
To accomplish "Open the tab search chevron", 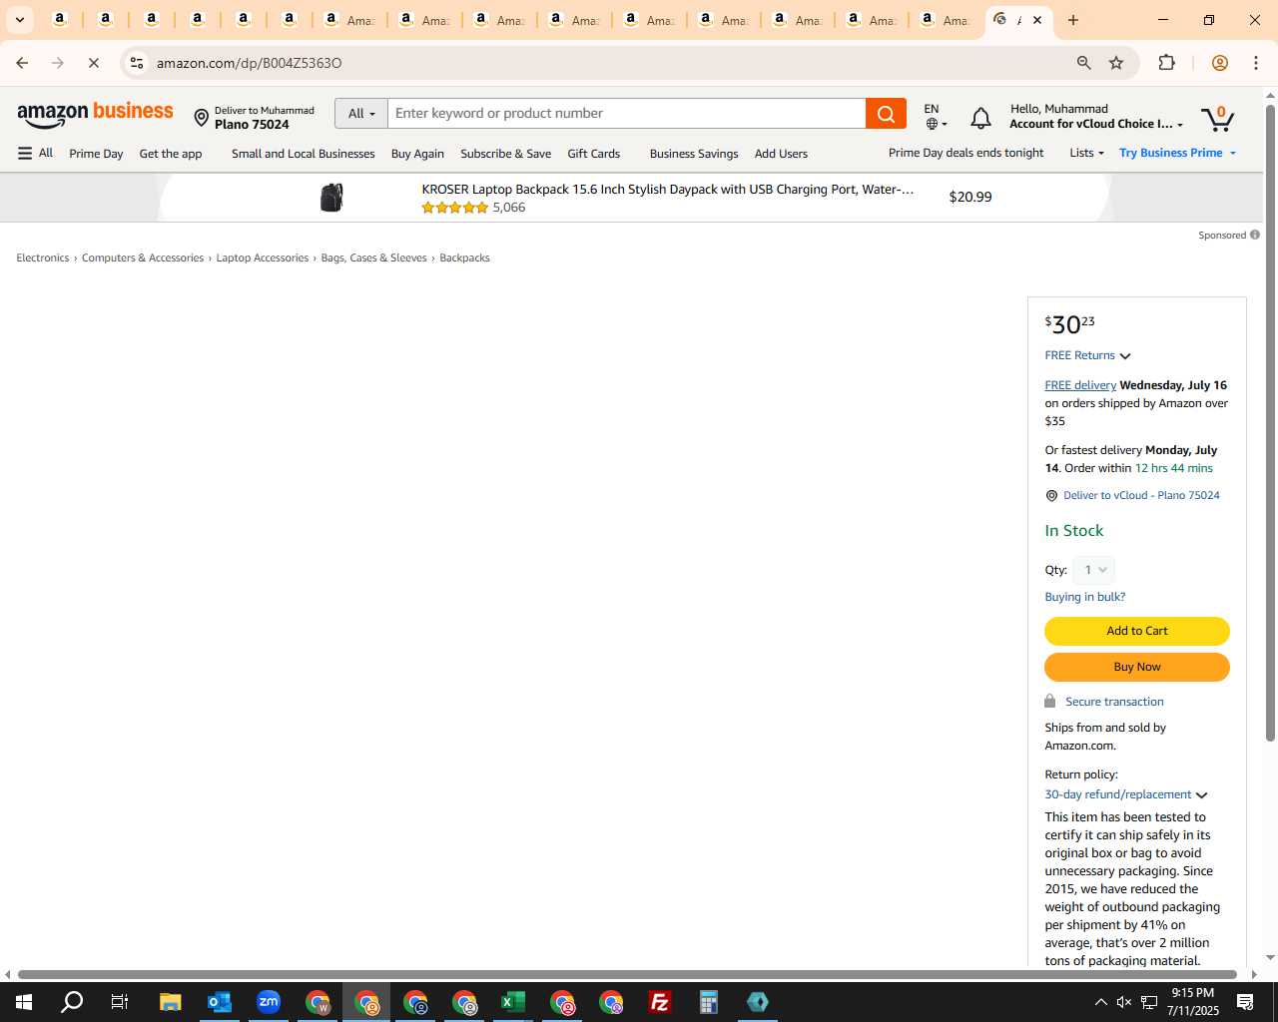I will click(x=19, y=20).
